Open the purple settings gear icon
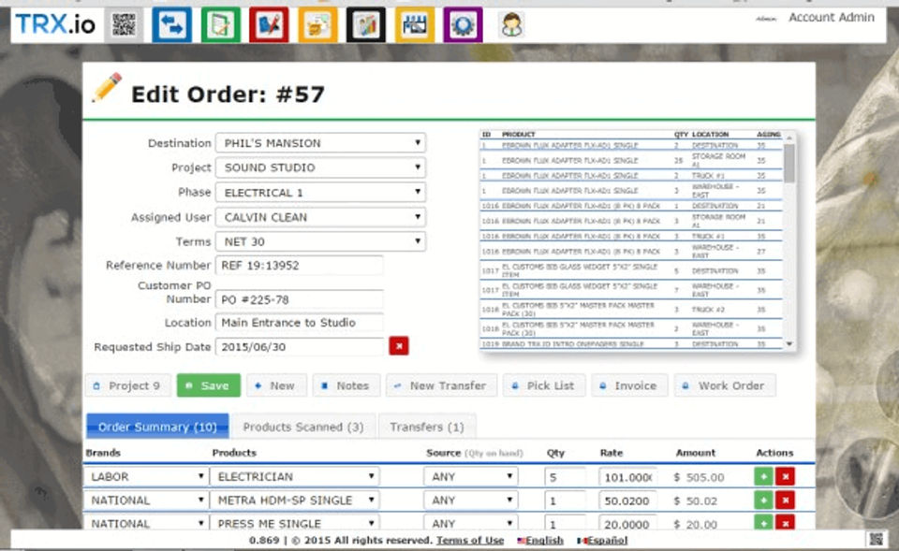Screen dimensions: 899x551 [463, 24]
